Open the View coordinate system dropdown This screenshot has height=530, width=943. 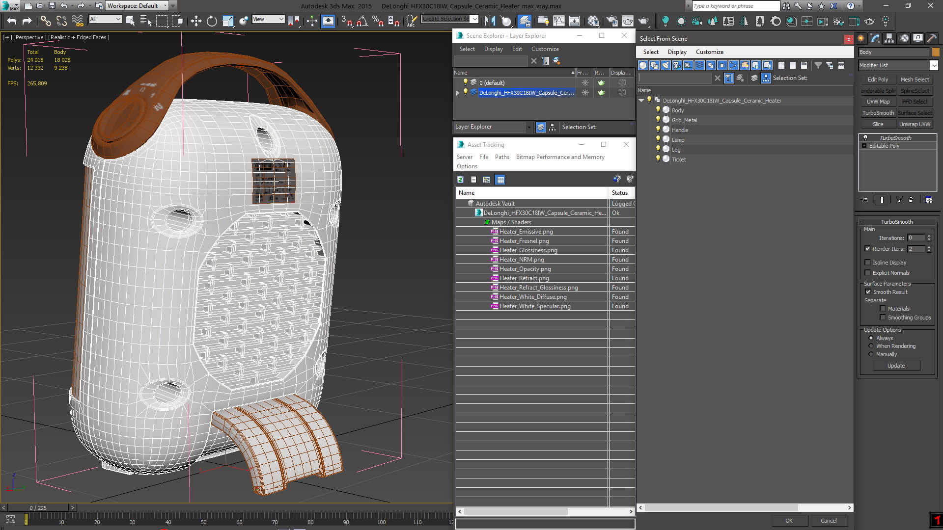click(268, 19)
